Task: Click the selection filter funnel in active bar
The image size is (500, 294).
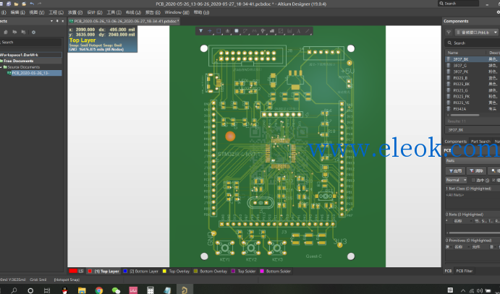Action: click(x=201, y=31)
